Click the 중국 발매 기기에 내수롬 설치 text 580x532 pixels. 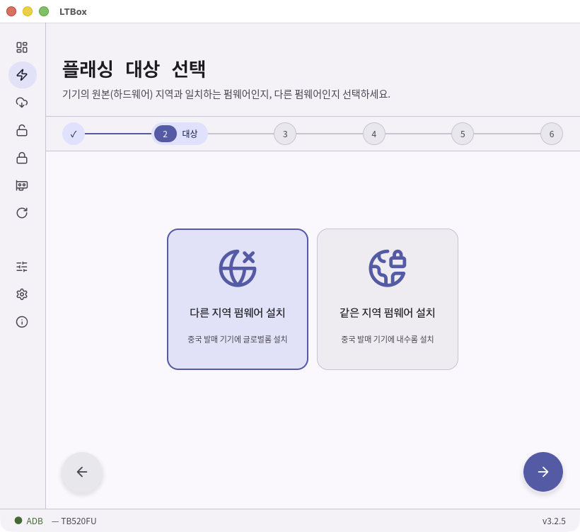[x=388, y=339]
